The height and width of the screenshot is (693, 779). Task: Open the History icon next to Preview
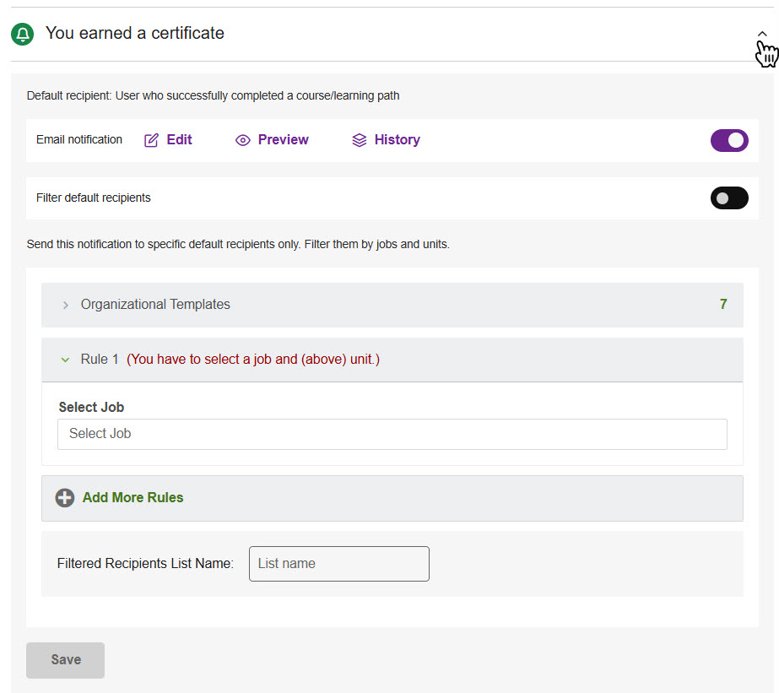359,139
